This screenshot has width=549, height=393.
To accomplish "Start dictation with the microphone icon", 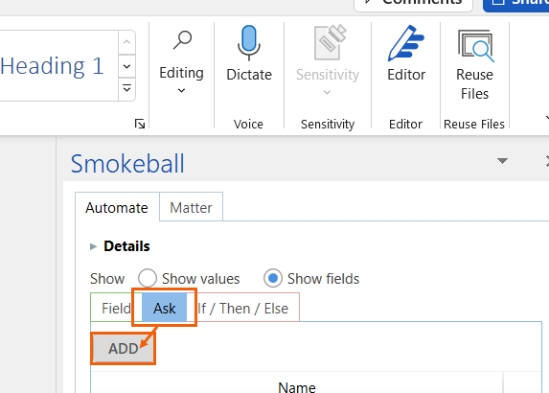I will tap(249, 43).
